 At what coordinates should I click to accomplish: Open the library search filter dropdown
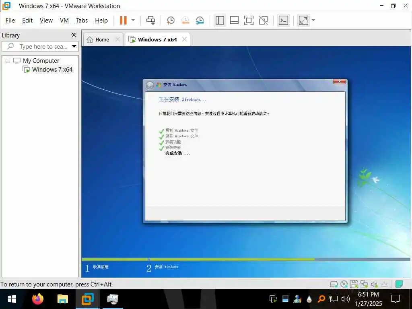click(x=74, y=47)
